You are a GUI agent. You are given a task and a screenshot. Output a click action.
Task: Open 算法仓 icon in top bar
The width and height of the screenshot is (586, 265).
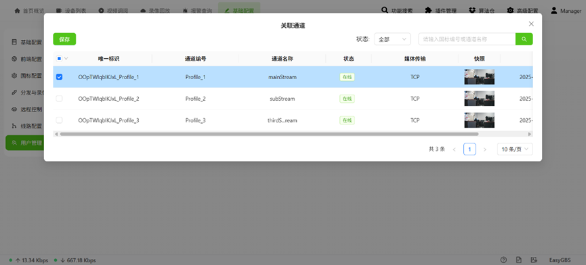click(x=472, y=10)
